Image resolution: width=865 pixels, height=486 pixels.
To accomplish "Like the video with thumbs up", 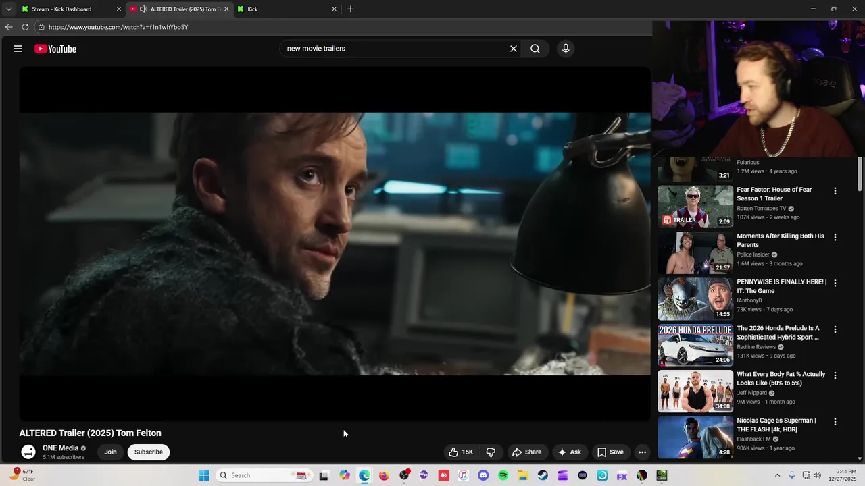I will [461, 452].
